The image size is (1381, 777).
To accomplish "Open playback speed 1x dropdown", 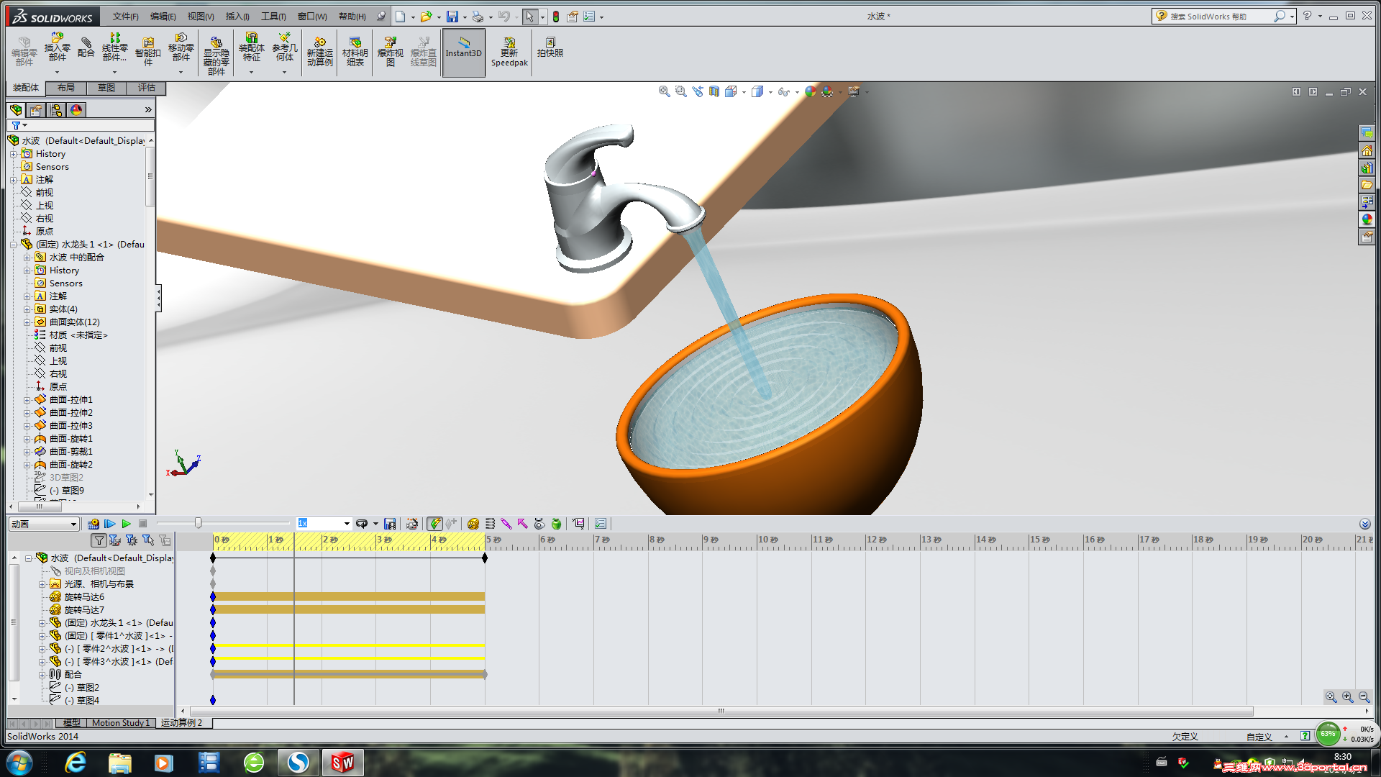I will point(347,524).
